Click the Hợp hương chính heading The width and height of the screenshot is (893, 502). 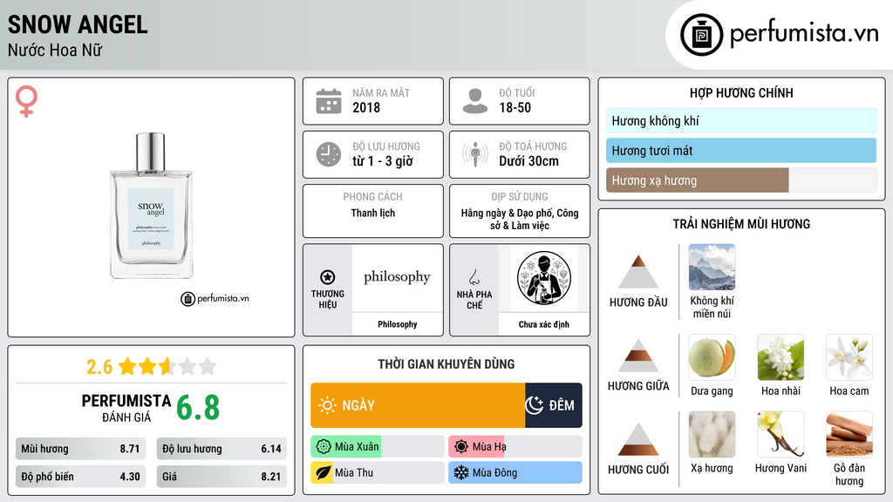(x=741, y=92)
